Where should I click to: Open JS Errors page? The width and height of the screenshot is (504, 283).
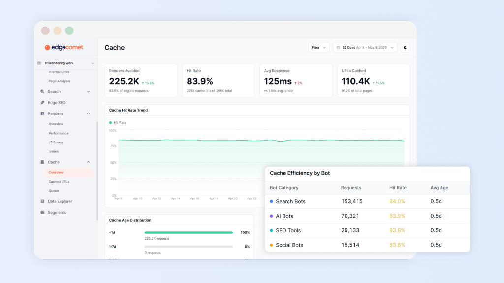coord(56,142)
